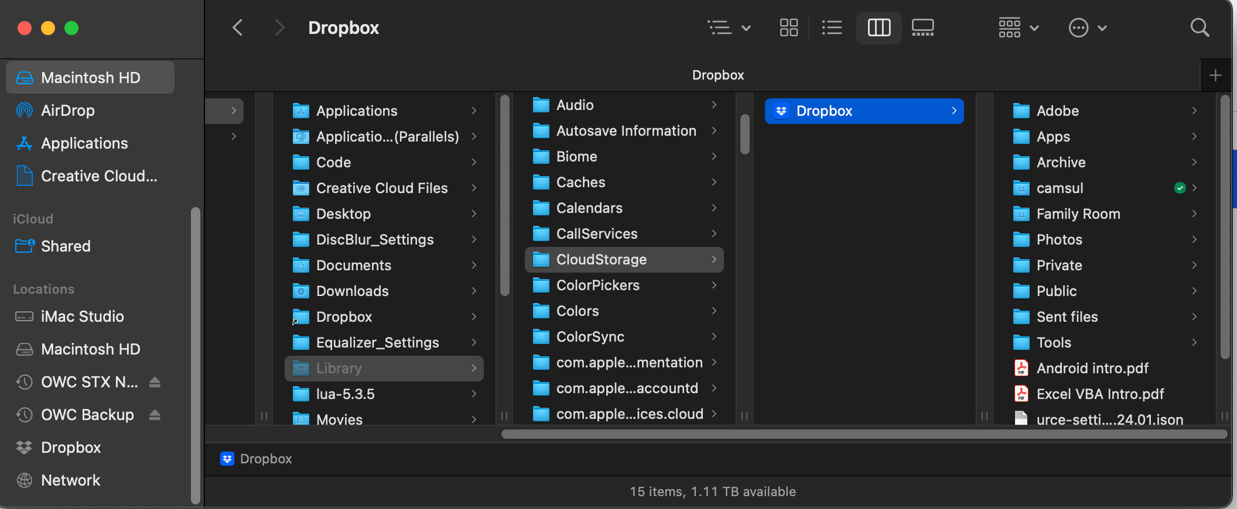Image resolution: width=1237 pixels, height=509 pixels.
Task: Select the Calendars folder
Action: pos(624,208)
